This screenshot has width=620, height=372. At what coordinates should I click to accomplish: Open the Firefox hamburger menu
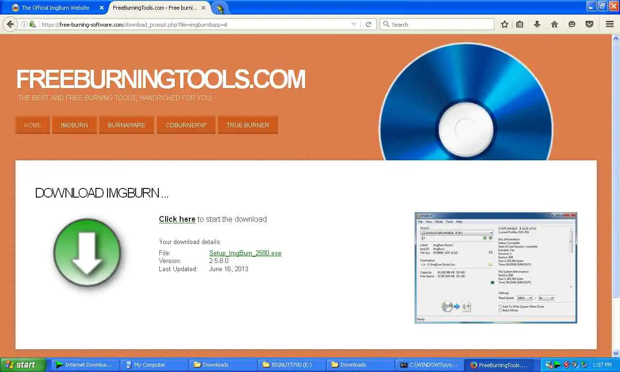pos(610,24)
